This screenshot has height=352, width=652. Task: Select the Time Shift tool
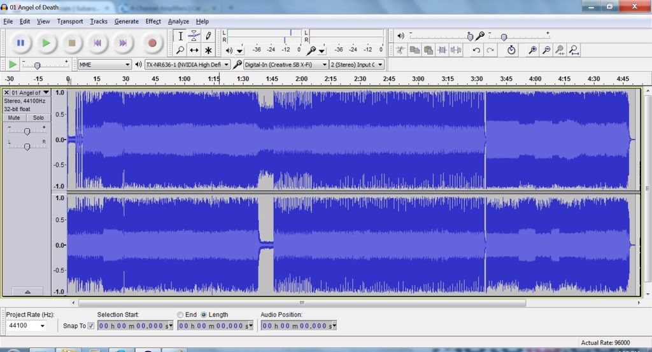(194, 50)
